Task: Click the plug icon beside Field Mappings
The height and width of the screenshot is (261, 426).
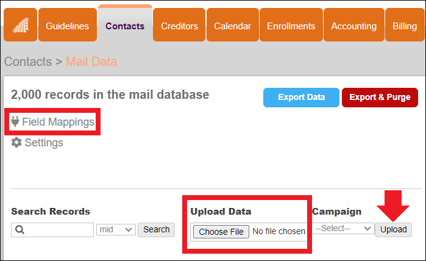Action: [x=15, y=121]
